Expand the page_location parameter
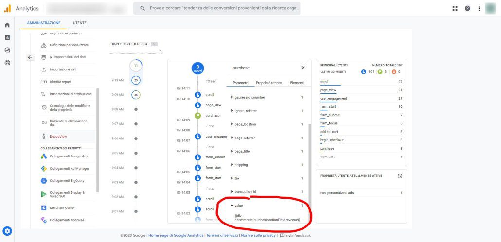501x242 pixels. click(245, 124)
